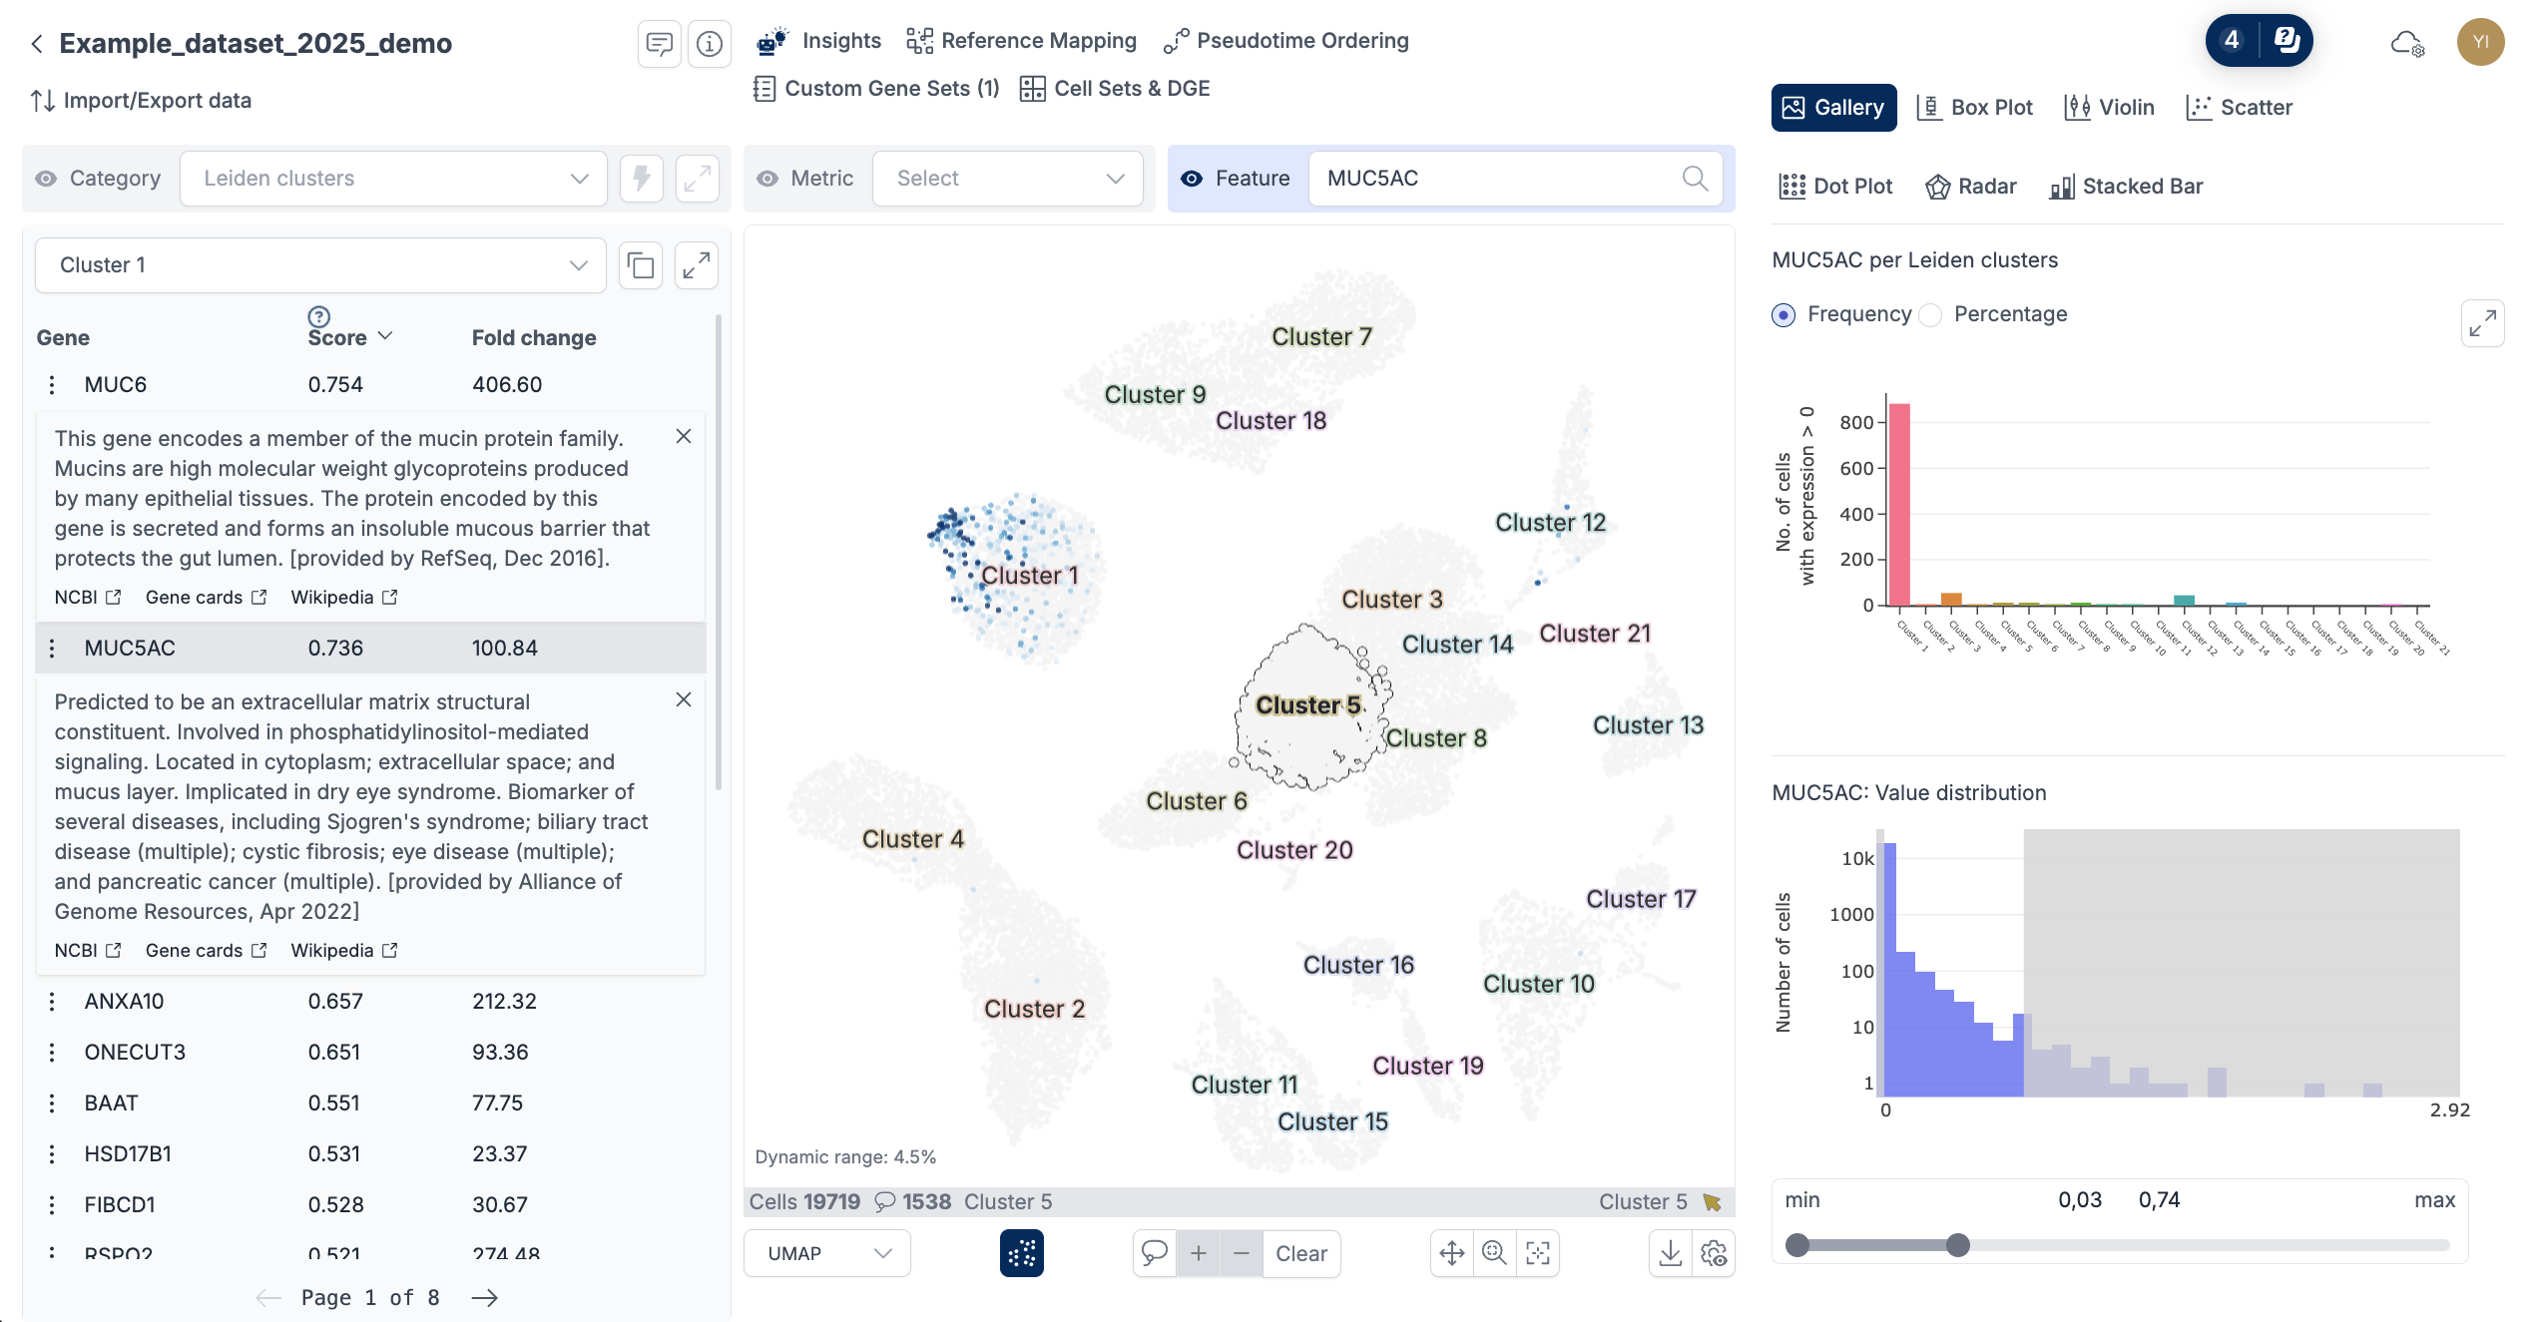This screenshot has height=1322, width=2548.
Task: Switch to the Violin plot tab
Action: tap(2109, 108)
